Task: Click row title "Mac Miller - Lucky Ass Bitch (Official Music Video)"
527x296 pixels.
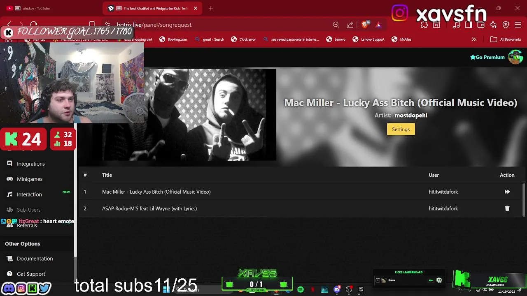Action: pyautogui.click(x=156, y=192)
